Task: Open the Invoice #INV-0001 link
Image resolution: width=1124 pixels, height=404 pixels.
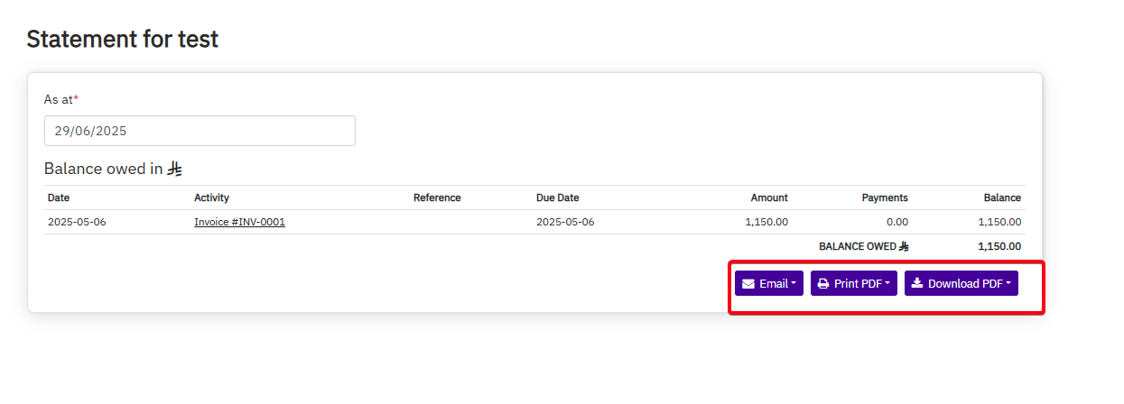Action: (239, 222)
